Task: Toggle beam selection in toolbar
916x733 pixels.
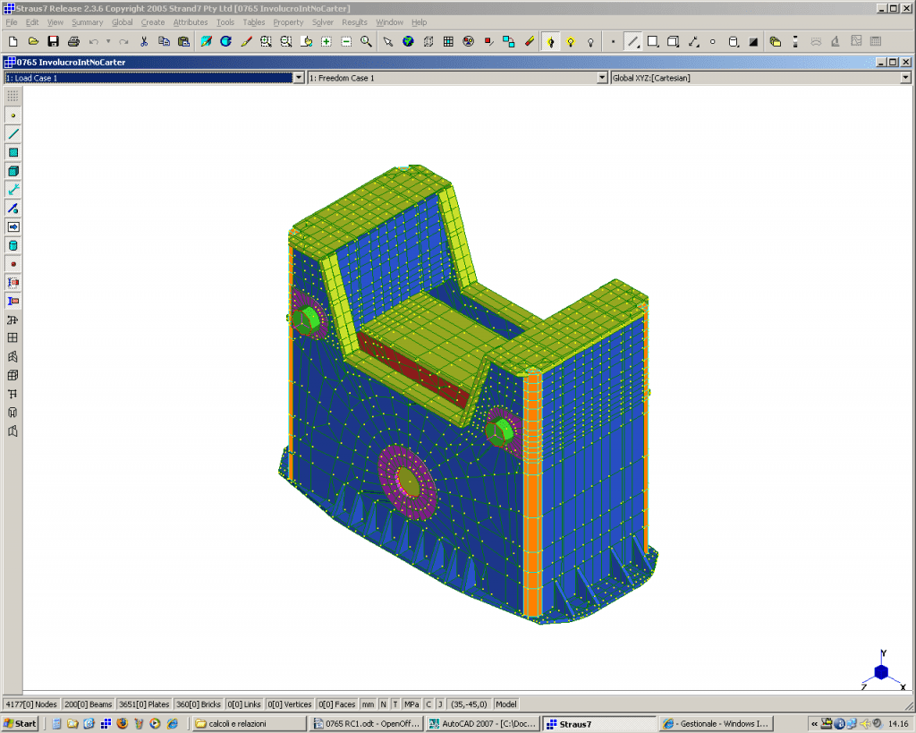Action: pos(632,41)
